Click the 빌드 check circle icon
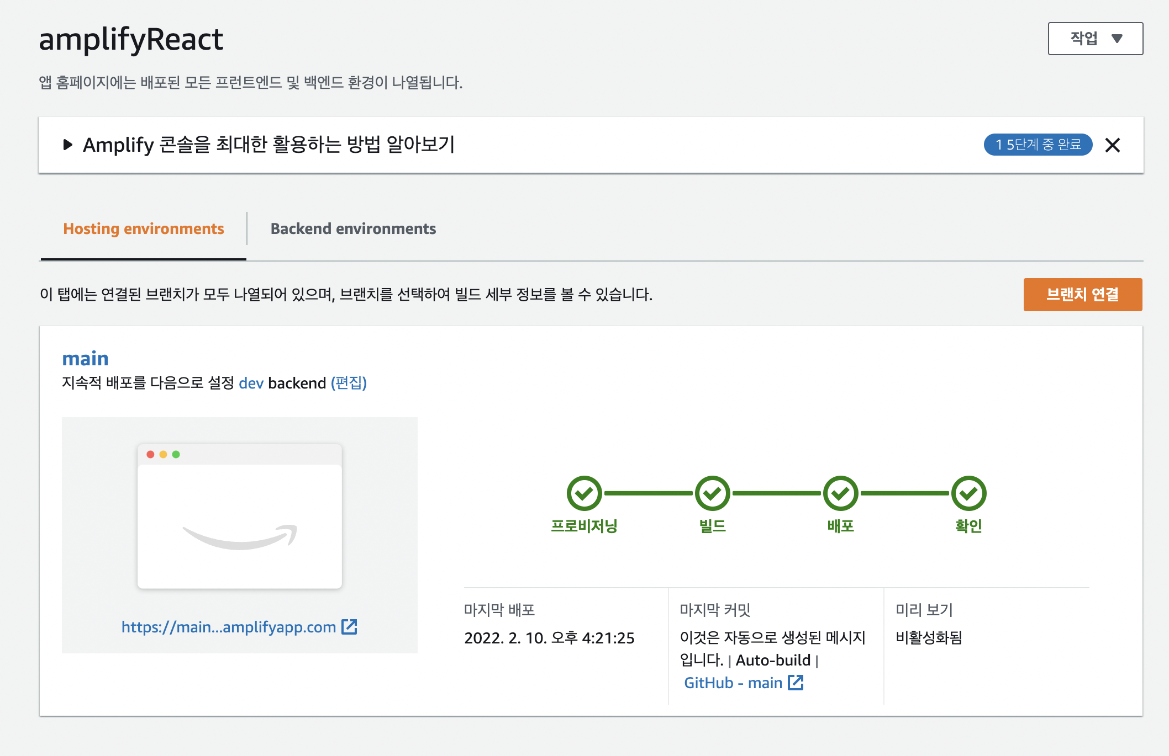Screen dimensions: 1169x756 pos(712,493)
